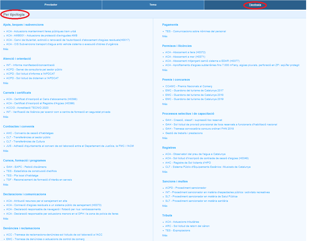
Task: Click TES - Expropiacions link
Action: tap(178, 231)
